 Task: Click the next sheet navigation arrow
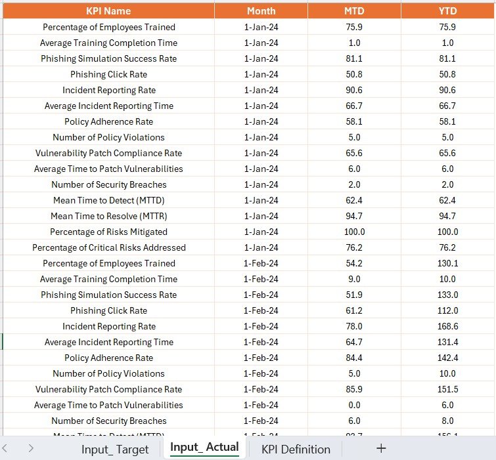tap(31, 448)
